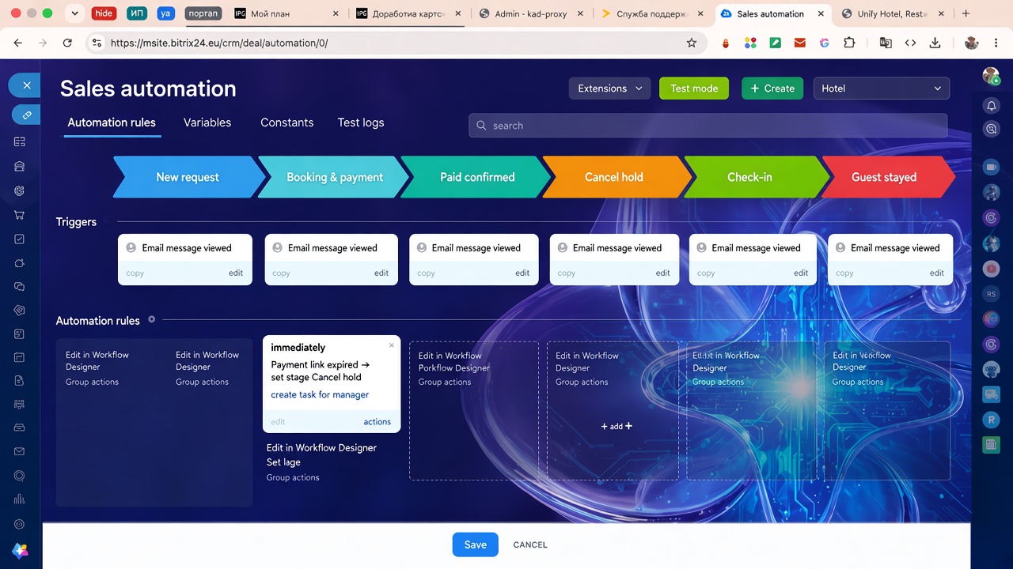Switch to the 'Admin - kad-proxy' browser tab
The width and height of the screenshot is (1013, 569).
[x=531, y=13]
